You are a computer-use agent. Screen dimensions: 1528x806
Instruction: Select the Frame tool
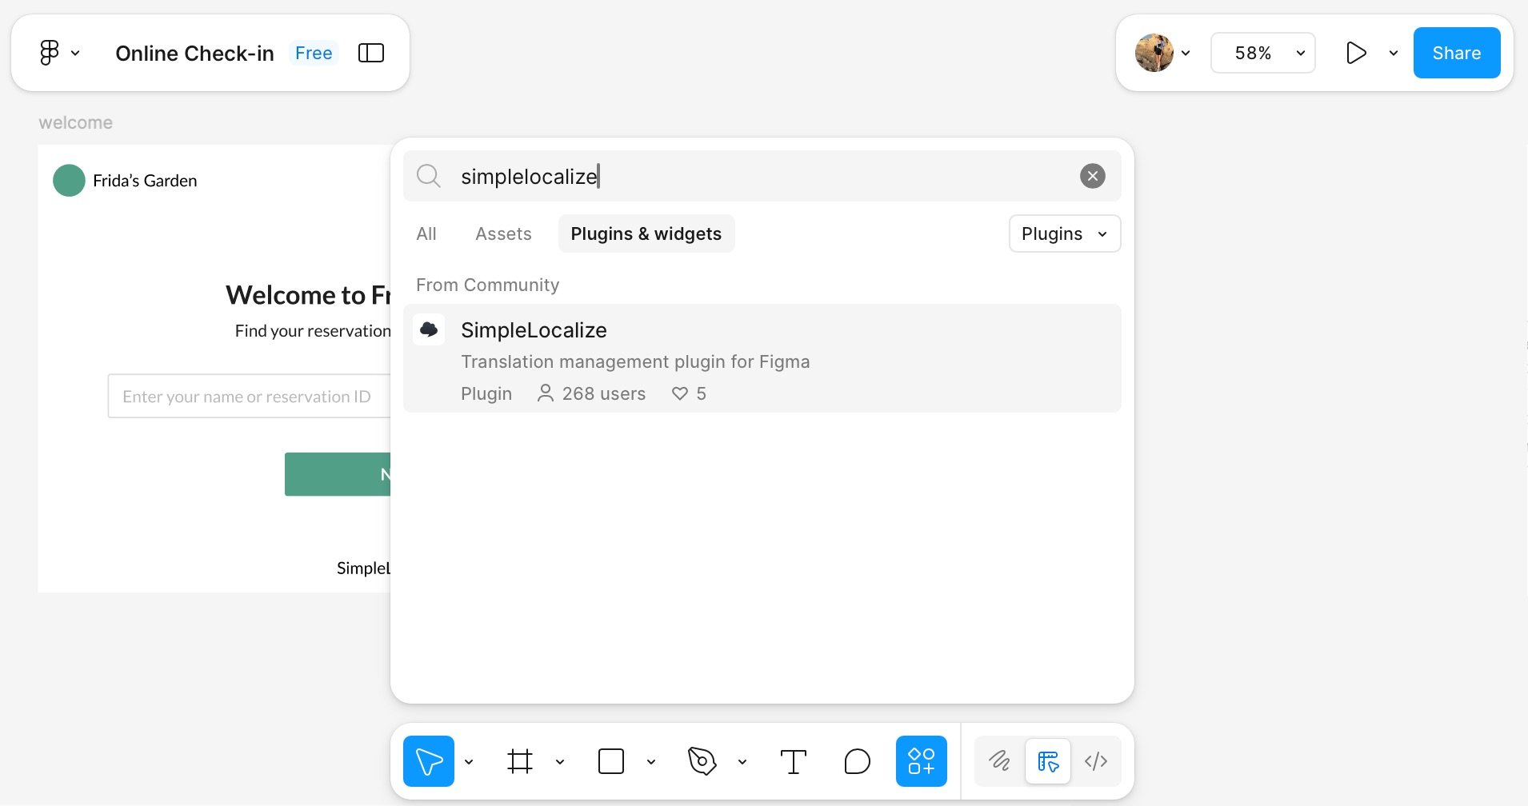(x=520, y=761)
